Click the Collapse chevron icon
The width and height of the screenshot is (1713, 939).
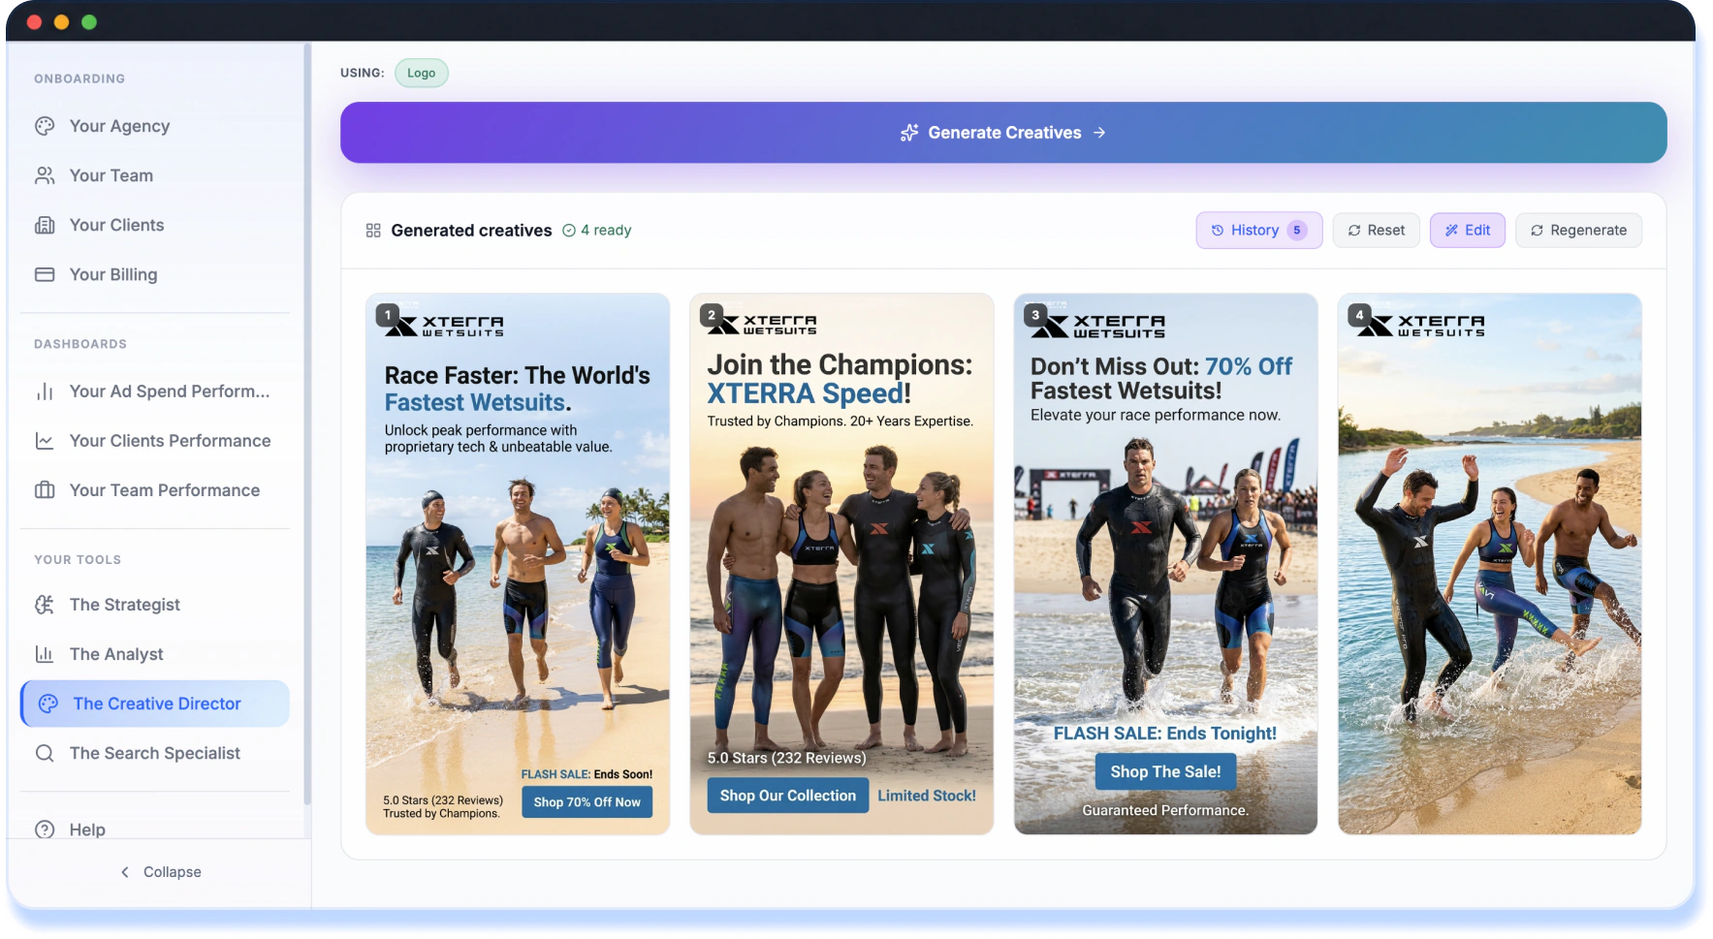tap(125, 872)
